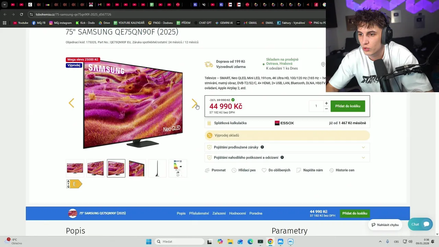Viewport: 439px width, 247px height.
Task: Increase quantity with the plus stepper
Action: [326, 103]
